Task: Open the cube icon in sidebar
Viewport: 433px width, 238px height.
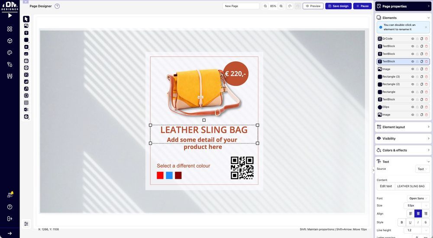Action: pos(10,41)
